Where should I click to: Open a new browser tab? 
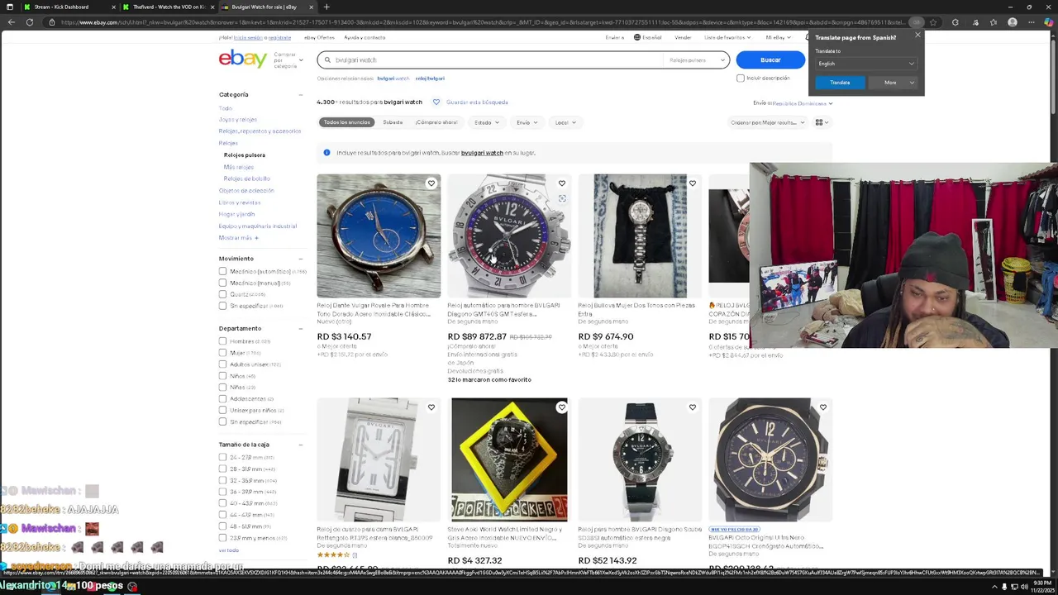[x=326, y=7]
